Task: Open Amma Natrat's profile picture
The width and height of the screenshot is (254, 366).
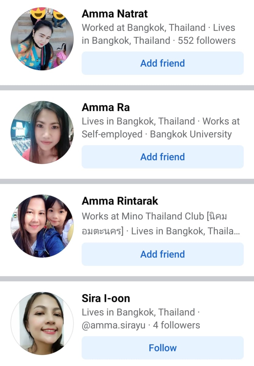Action: point(42,39)
